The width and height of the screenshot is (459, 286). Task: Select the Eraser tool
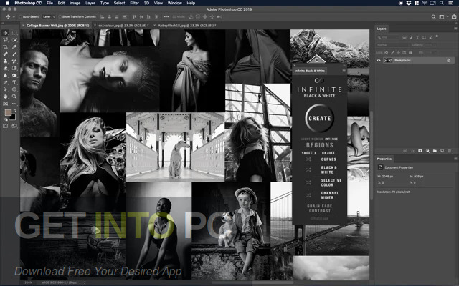(x=6, y=68)
